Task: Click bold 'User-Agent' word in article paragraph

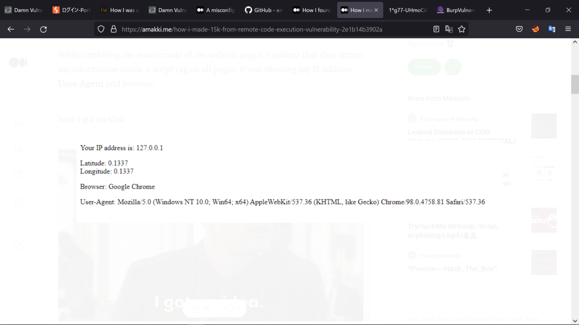Action: click(x=81, y=84)
